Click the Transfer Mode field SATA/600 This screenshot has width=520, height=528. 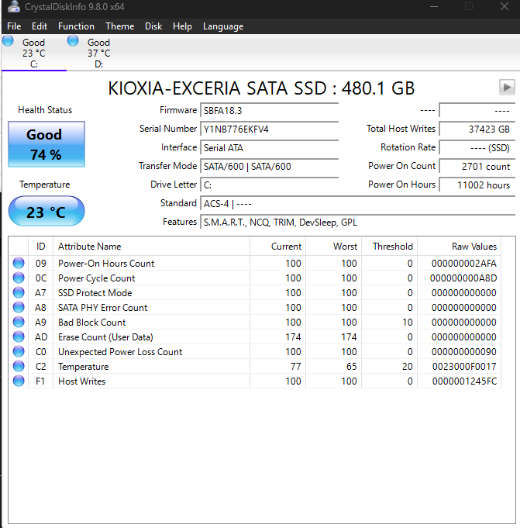[x=269, y=167]
